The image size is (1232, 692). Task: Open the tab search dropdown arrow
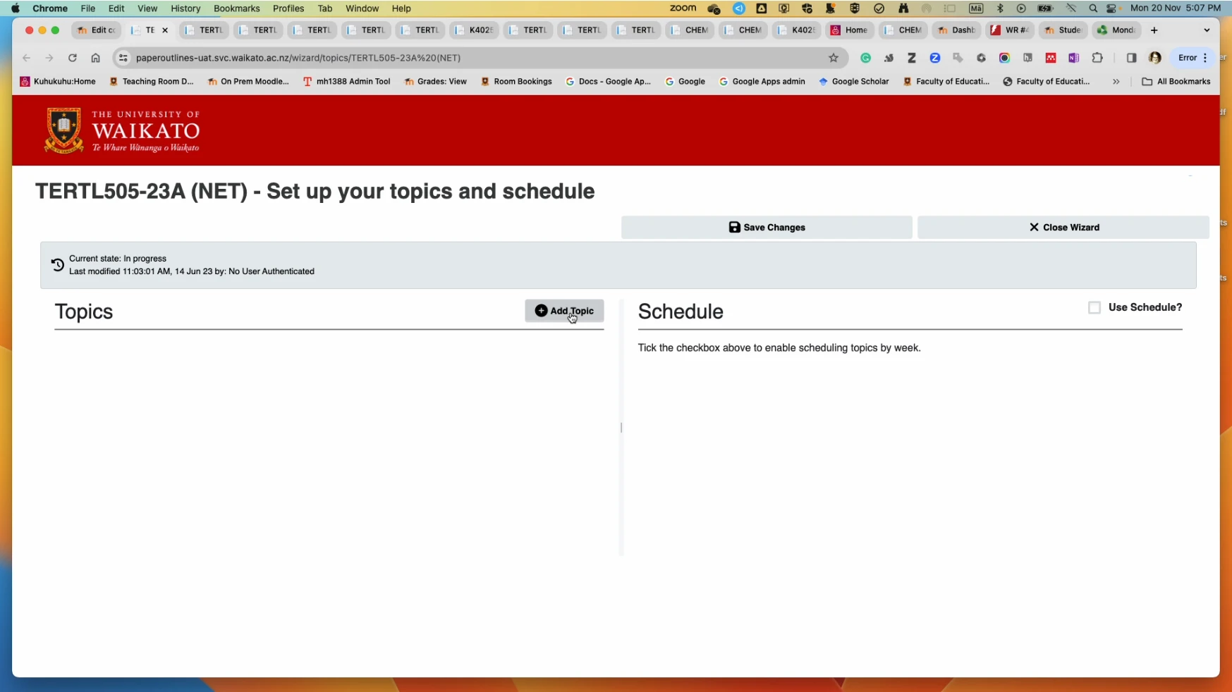pos(1207,30)
